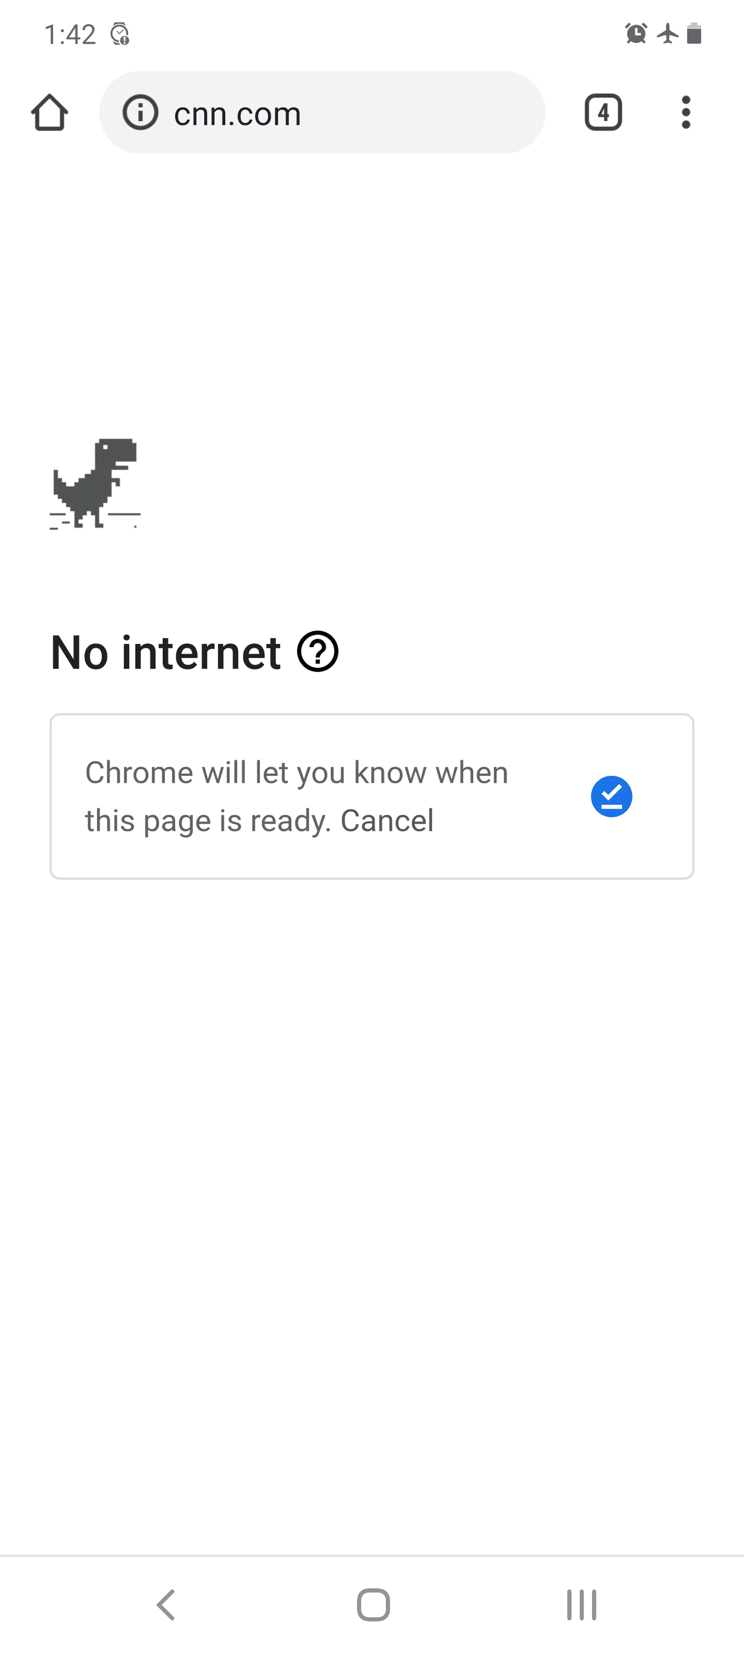Open help icon next to No internet
The height and width of the screenshot is (1654, 744).
(318, 652)
